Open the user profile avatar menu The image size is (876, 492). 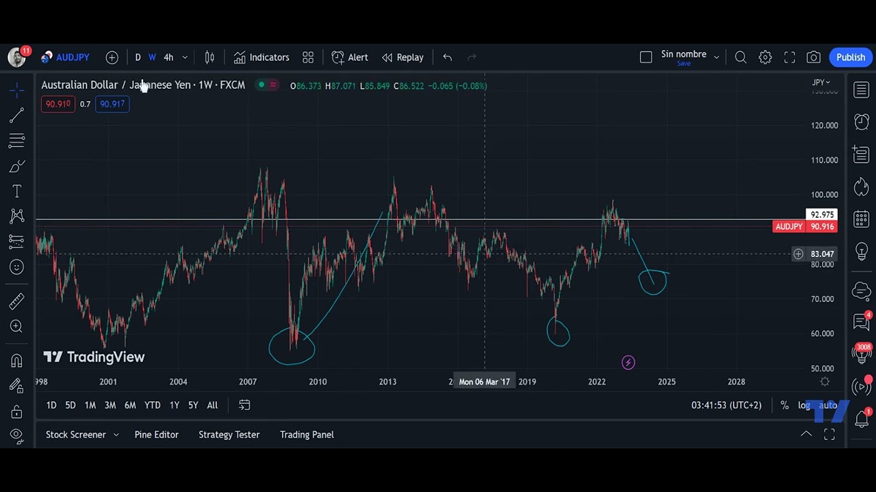click(x=16, y=57)
